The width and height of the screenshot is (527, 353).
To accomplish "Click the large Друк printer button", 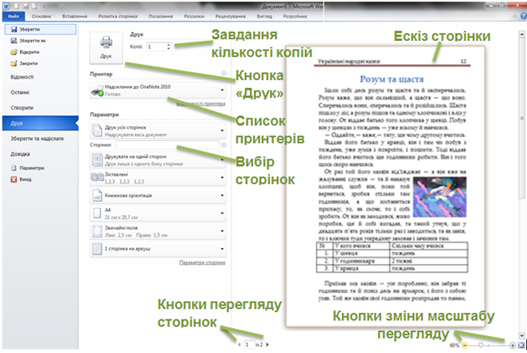I will 105,49.
